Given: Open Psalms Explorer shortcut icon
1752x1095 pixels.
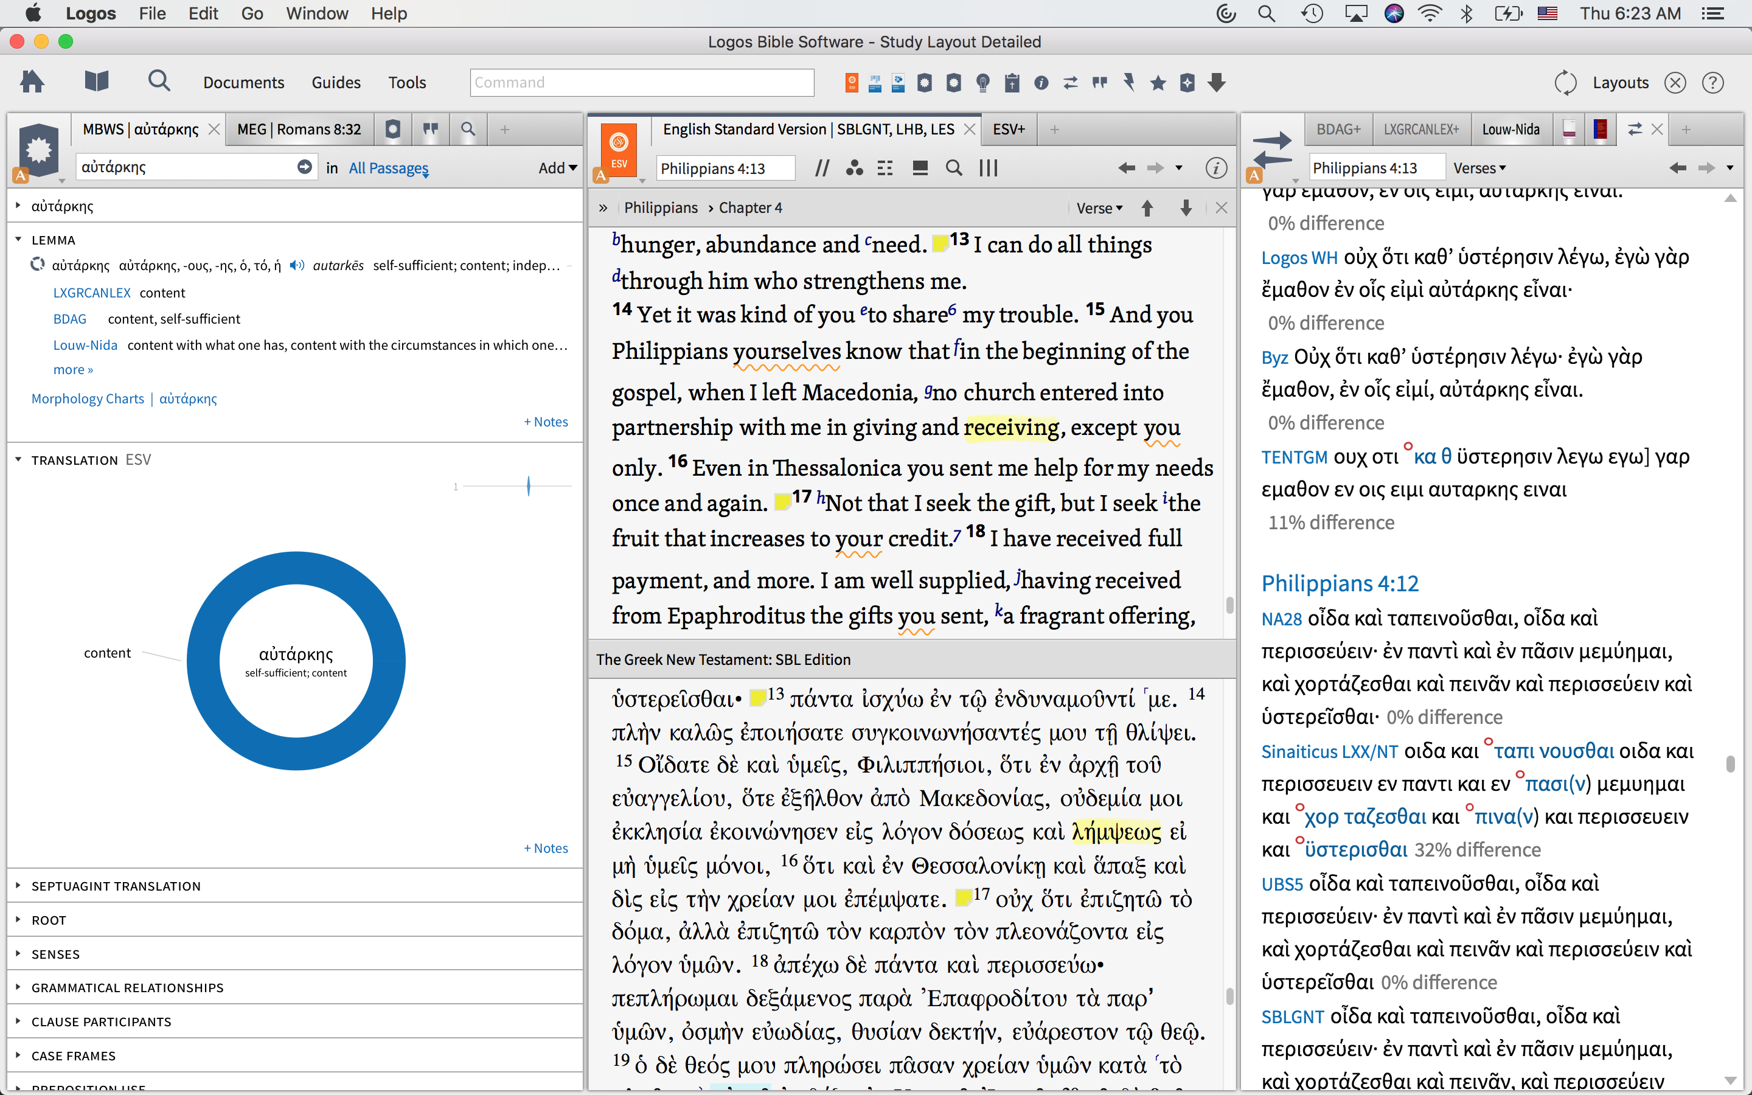Looking at the screenshot, I should point(899,83).
